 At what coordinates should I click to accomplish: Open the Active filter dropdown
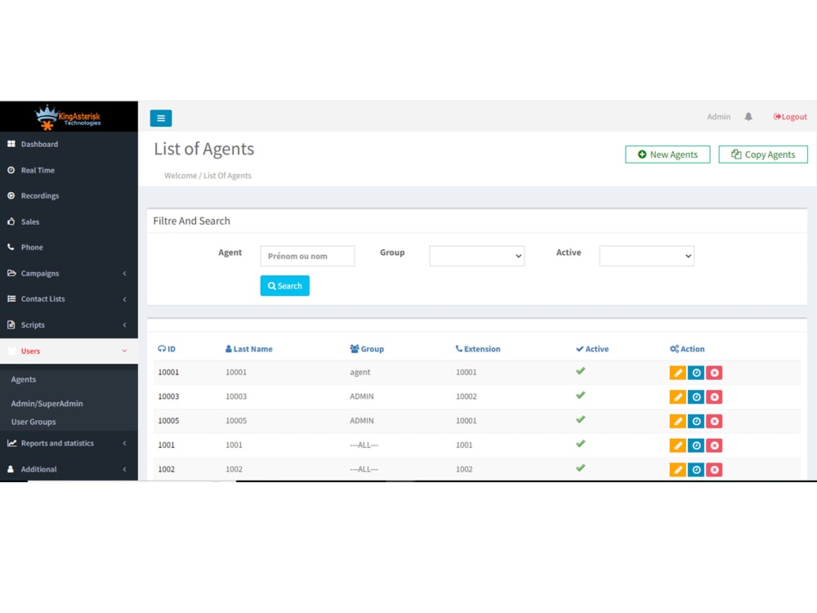646,255
